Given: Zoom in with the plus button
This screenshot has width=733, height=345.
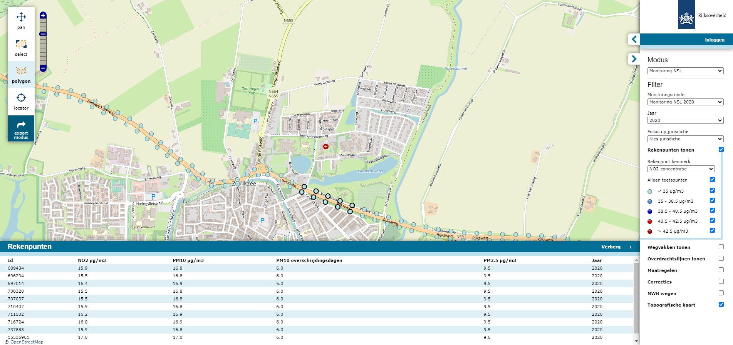Looking at the screenshot, I should tap(43, 15).
